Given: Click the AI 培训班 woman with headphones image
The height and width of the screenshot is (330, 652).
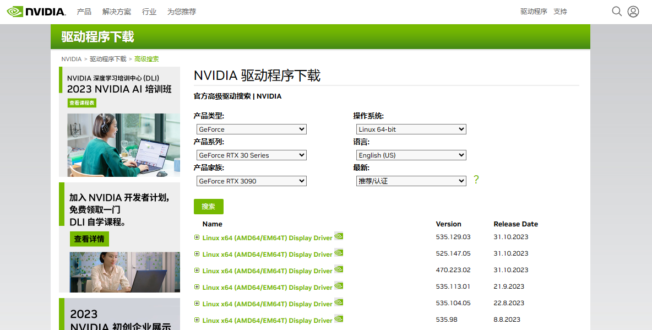Looking at the screenshot, I should pos(123,145).
